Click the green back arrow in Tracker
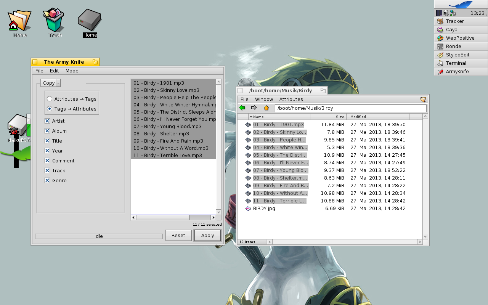 point(242,108)
